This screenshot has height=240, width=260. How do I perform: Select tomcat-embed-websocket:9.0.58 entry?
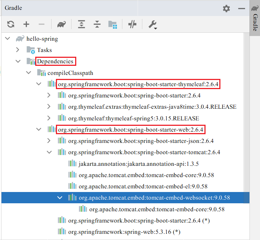pyautogui.click(x=154, y=198)
